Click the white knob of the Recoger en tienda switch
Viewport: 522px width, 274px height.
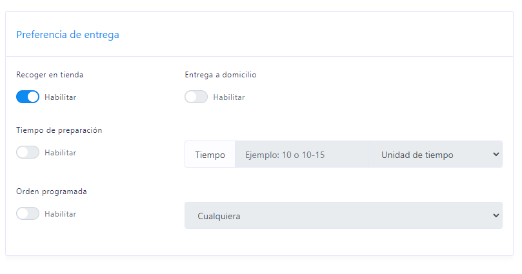point(33,97)
